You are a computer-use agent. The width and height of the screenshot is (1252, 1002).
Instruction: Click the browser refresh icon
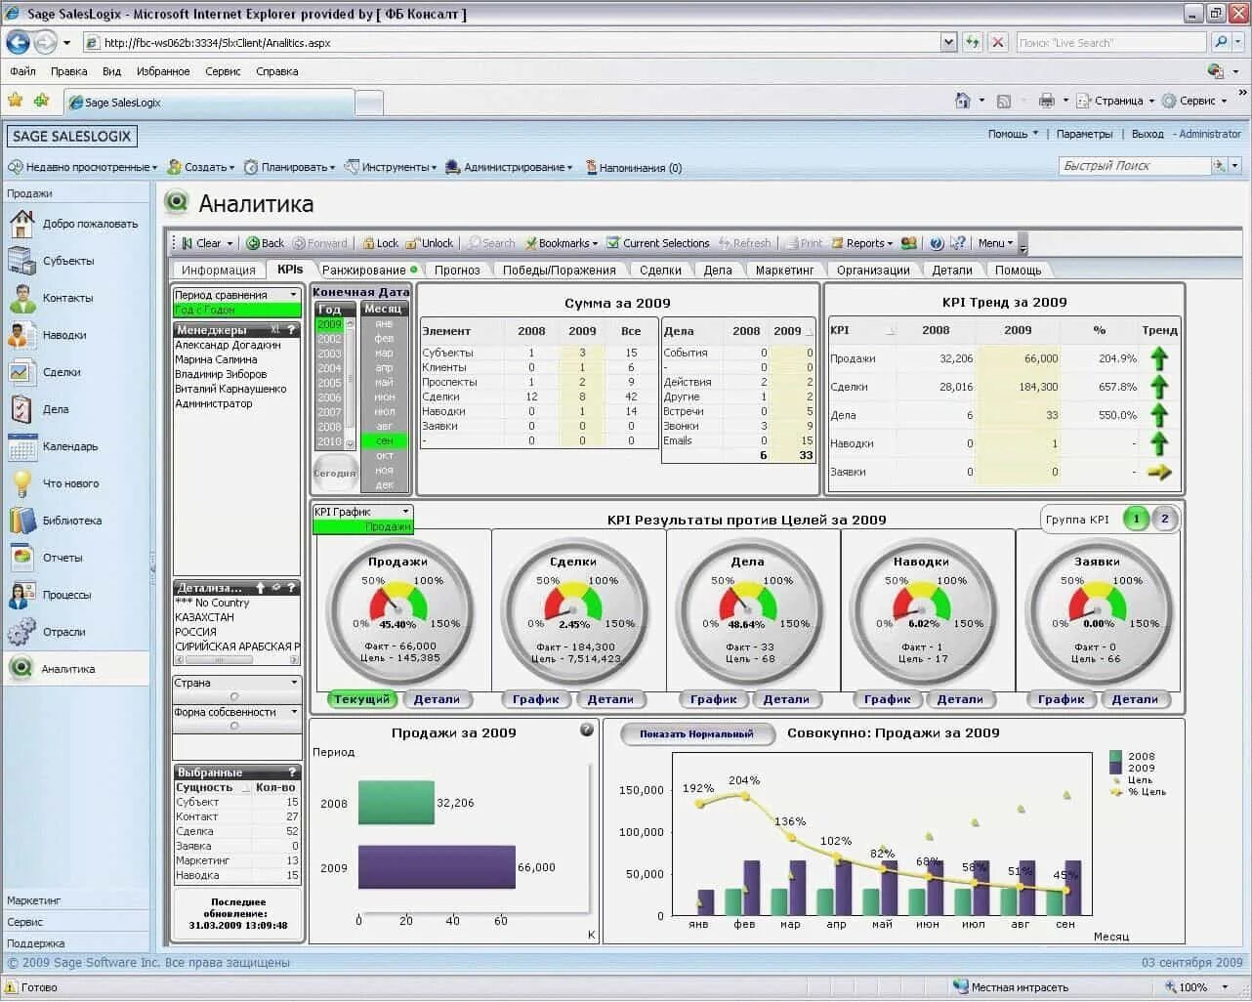click(972, 43)
